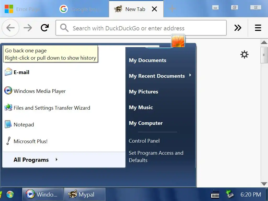This screenshot has height=201, width=268.
Task: Go back using the back arrow button
Action: pos(10,28)
